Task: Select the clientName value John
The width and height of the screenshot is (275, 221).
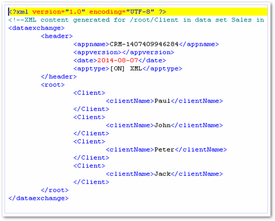Action: click(x=162, y=125)
